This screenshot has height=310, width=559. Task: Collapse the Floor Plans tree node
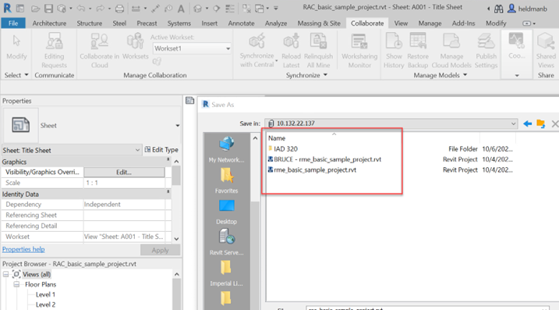tap(16, 284)
